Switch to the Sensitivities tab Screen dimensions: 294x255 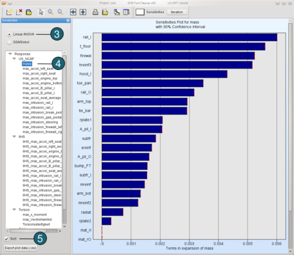[x=155, y=12]
